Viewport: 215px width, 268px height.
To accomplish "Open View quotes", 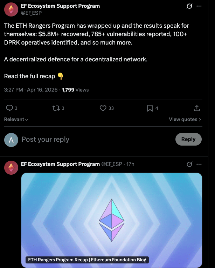I will pyautogui.click(x=185, y=119).
